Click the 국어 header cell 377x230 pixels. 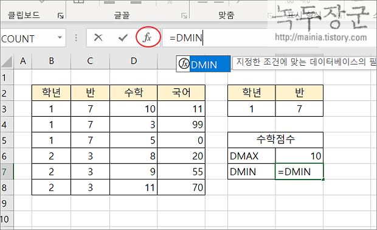181,92
